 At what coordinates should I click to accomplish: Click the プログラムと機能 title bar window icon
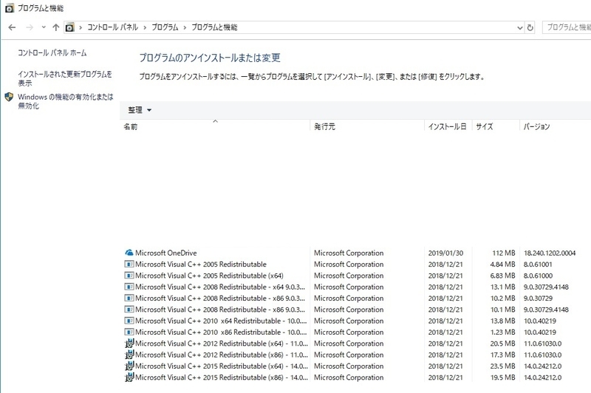(10, 8)
